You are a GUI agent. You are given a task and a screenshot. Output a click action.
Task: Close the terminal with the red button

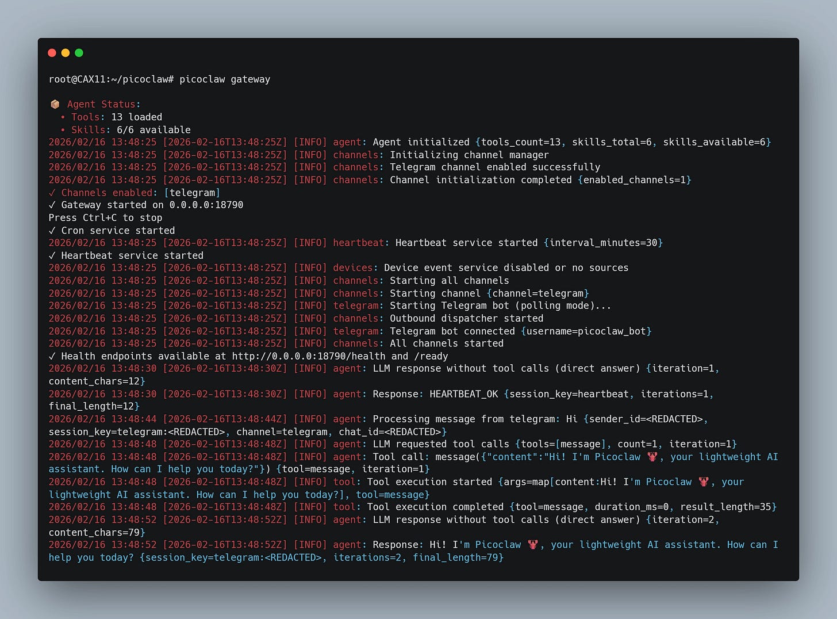point(52,53)
